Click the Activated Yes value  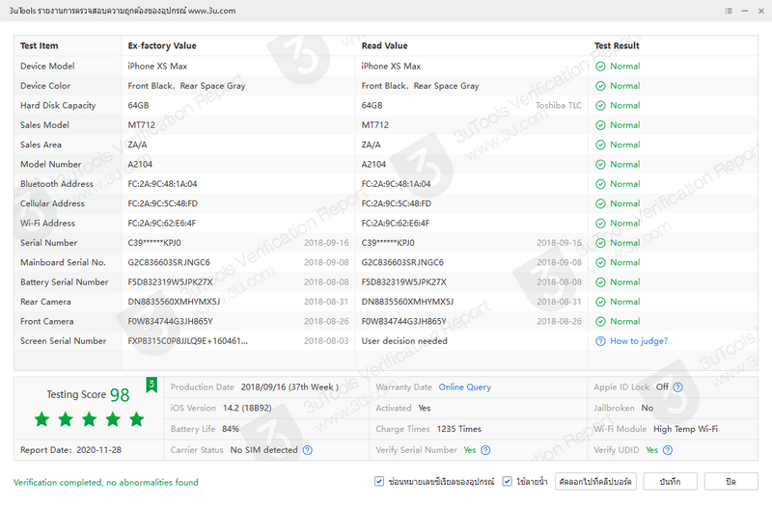coord(425,408)
